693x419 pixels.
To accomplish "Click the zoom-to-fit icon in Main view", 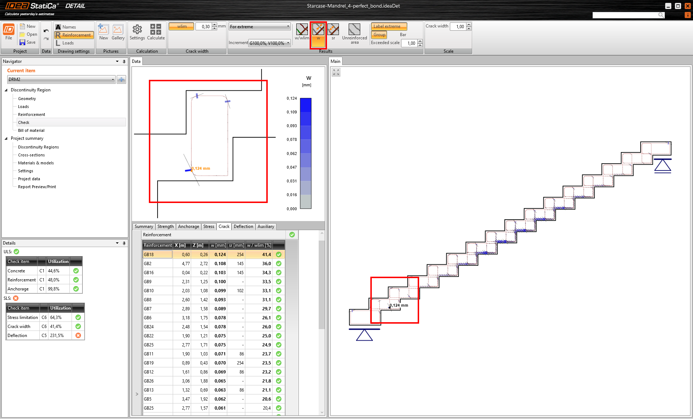I will [336, 72].
